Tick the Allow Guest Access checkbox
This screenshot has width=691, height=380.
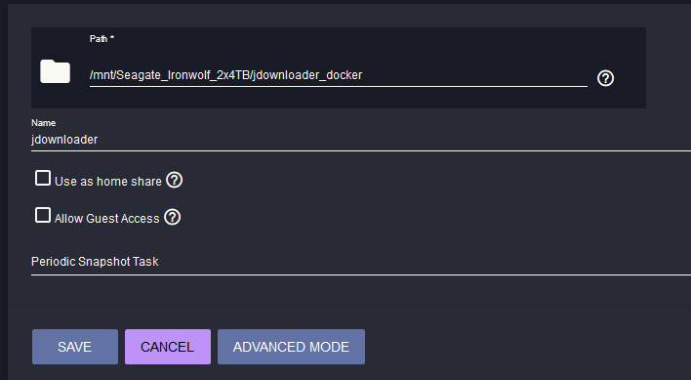[x=43, y=215]
